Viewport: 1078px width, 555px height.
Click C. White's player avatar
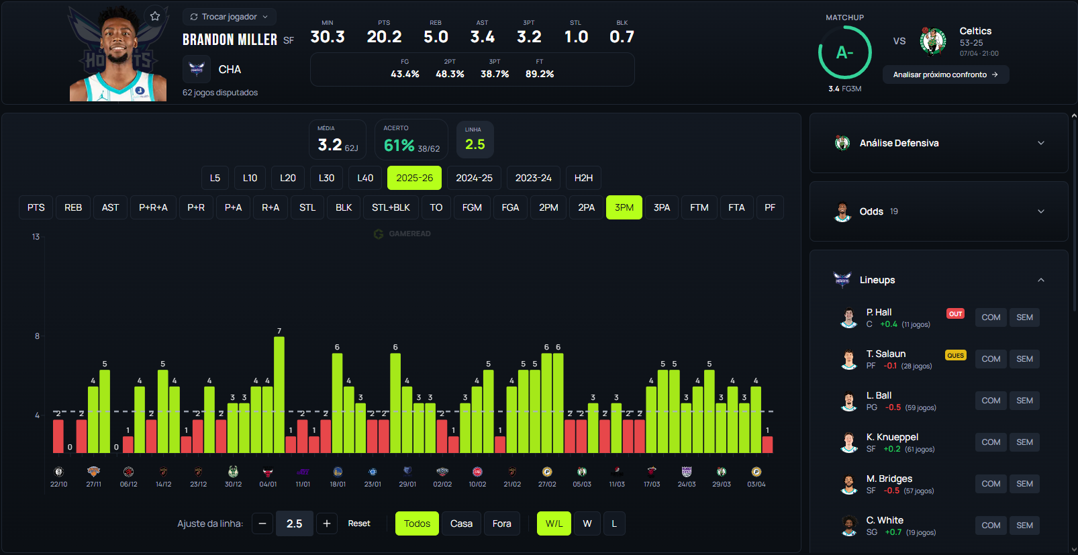848,525
